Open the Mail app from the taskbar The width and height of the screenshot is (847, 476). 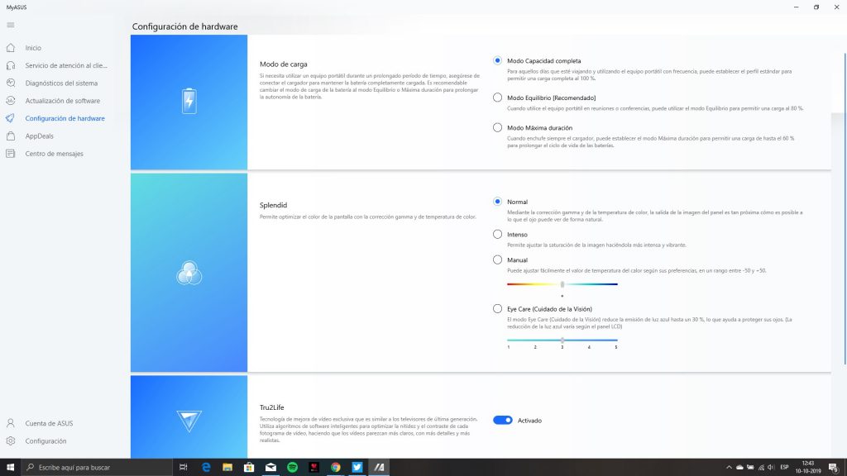pyautogui.click(x=270, y=468)
